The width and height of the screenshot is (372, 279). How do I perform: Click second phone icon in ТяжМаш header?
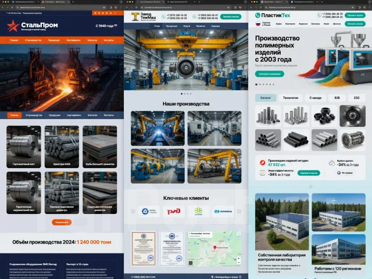pos(195,17)
